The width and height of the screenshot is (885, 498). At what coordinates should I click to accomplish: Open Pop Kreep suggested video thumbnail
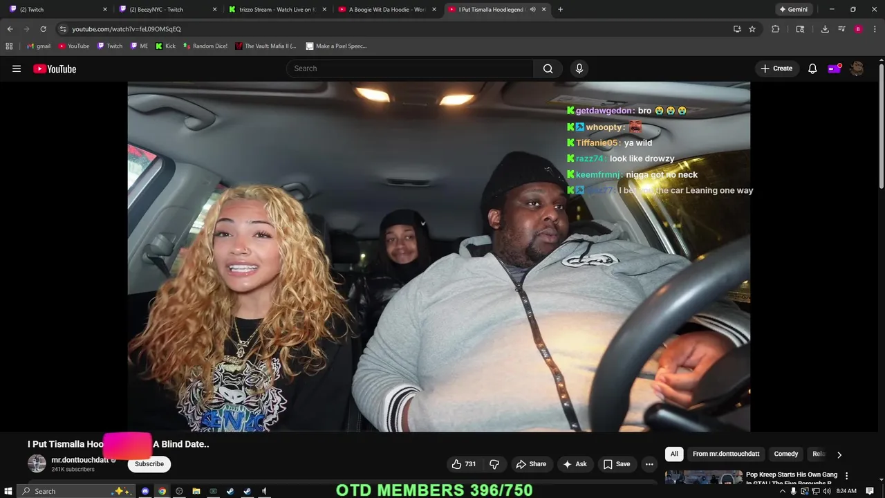pyautogui.click(x=703, y=479)
